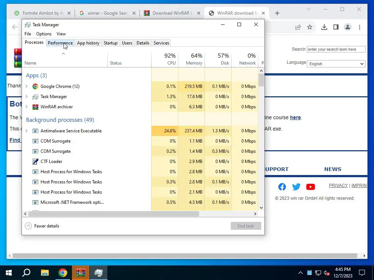Open the Services tab
374x280 pixels.
161,43
